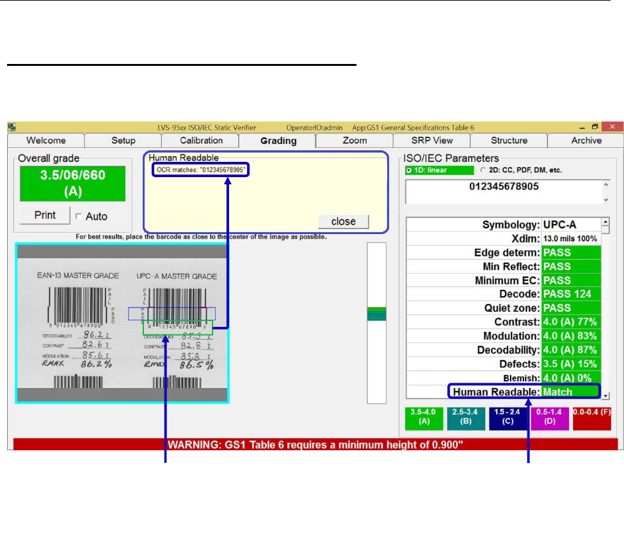Viewport: 624px width, 536px height.
Task: Switch to the Structure tab
Action: (x=509, y=140)
